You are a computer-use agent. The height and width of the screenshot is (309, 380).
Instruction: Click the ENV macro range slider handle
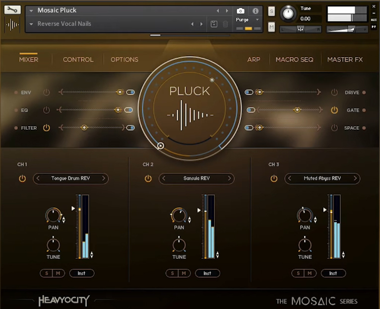tap(120, 92)
